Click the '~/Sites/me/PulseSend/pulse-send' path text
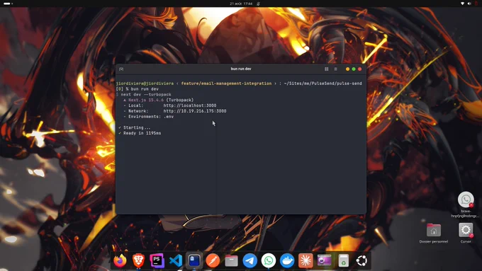Screen dimensions: 482x271 pos(323,83)
